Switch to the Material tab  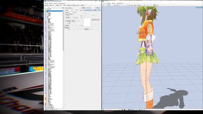[x=57, y=5]
